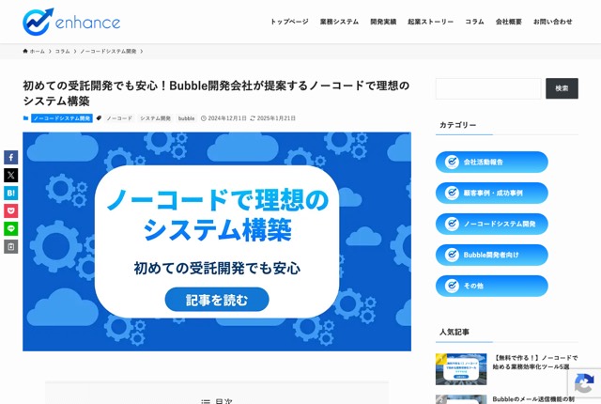Open トップページ menu item
Screen dimensions: 601x404
tap(289, 22)
